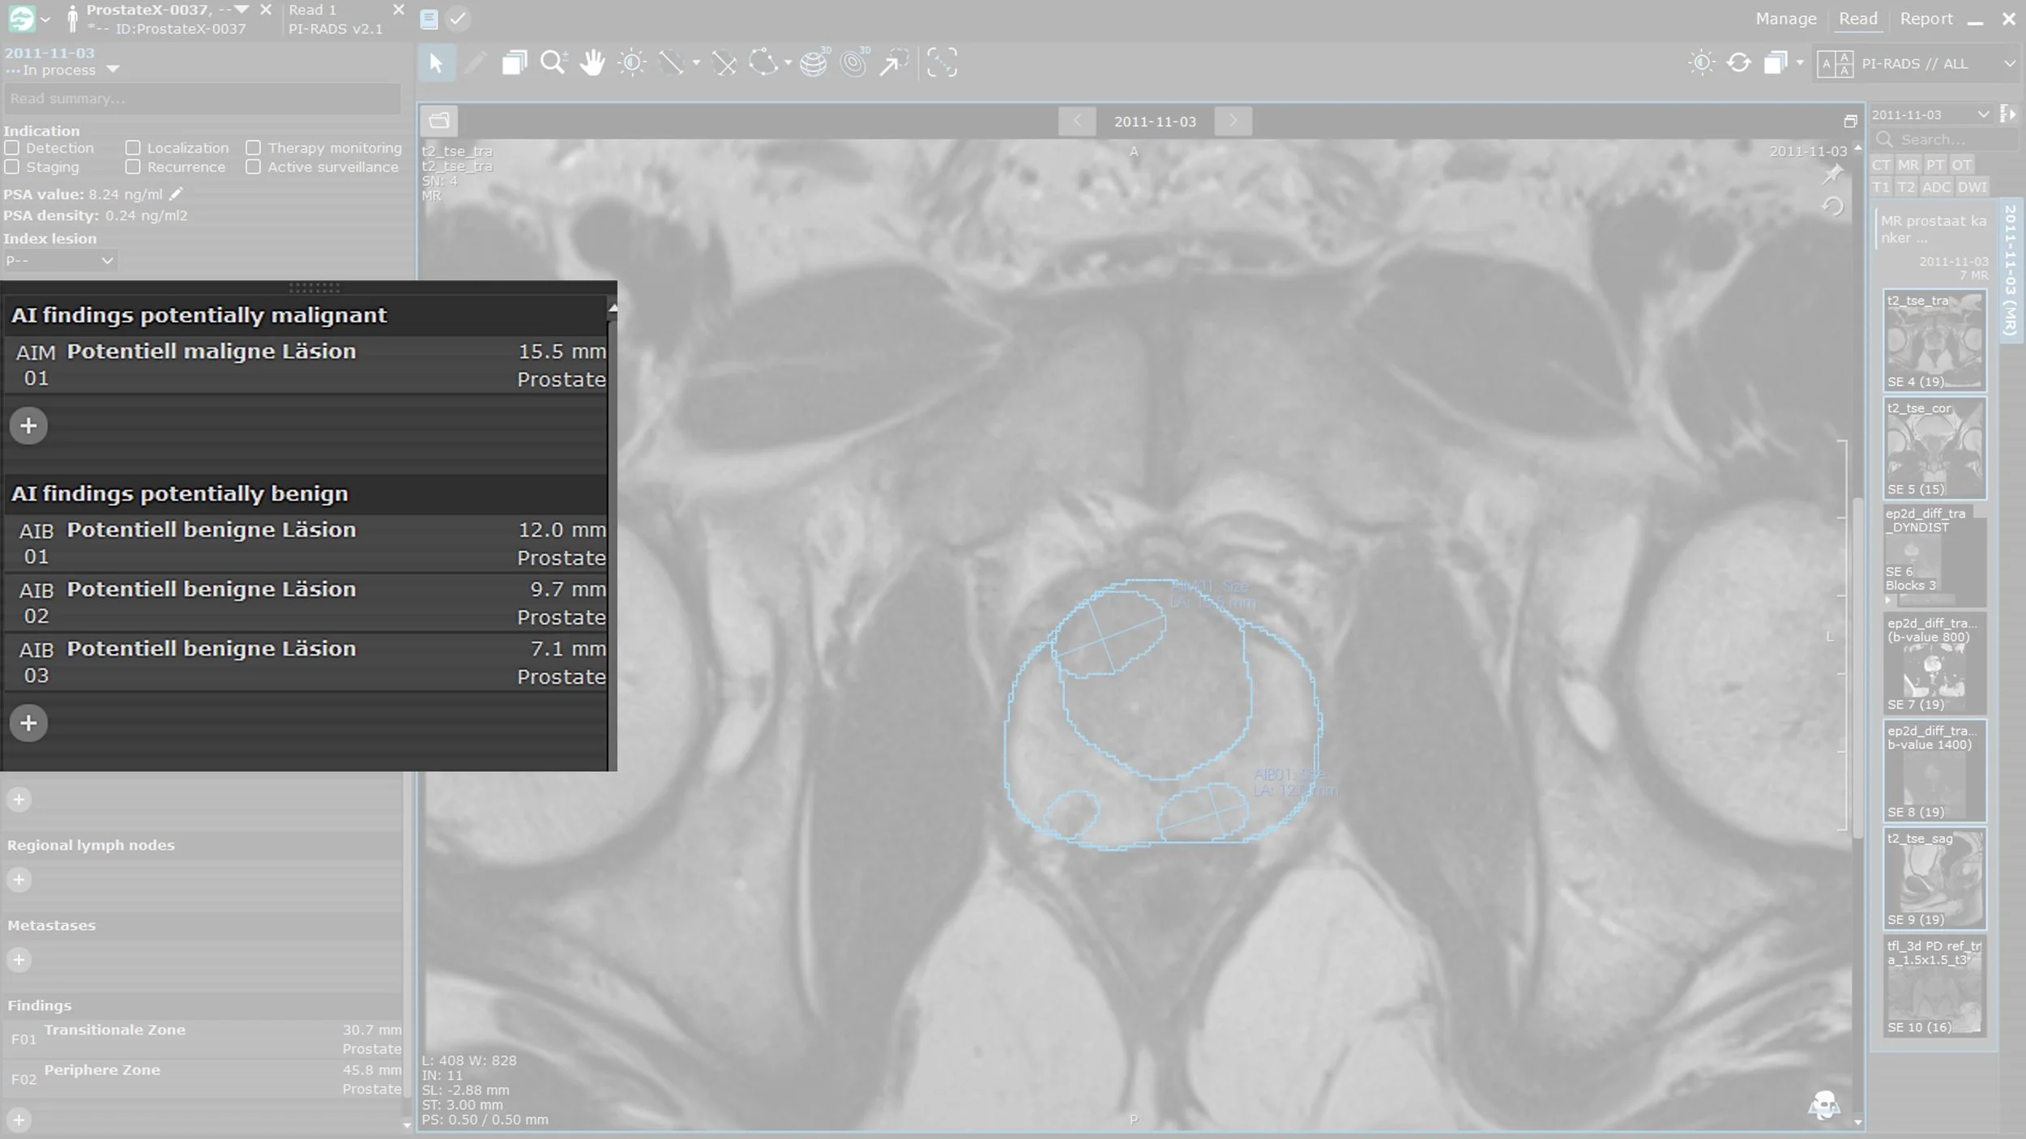Open the t2_tse_sag series thumbnail

[x=1934, y=879]
